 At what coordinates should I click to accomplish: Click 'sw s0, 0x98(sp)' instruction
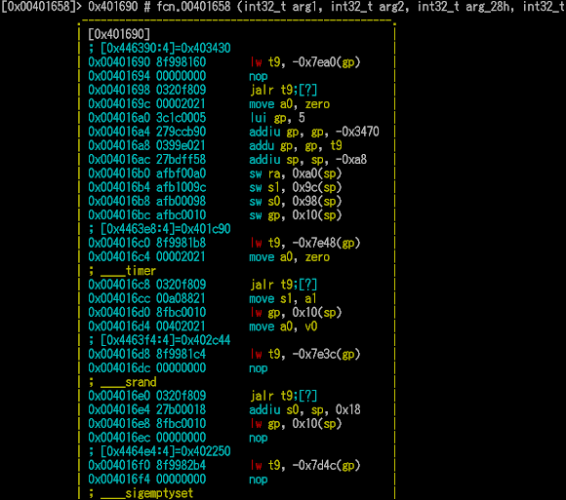click(x=296, y=201)
